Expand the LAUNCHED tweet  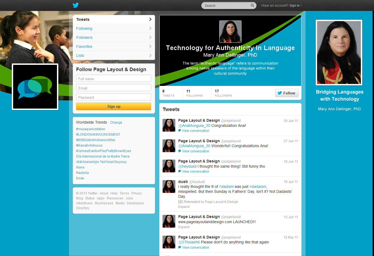[184, 227]
